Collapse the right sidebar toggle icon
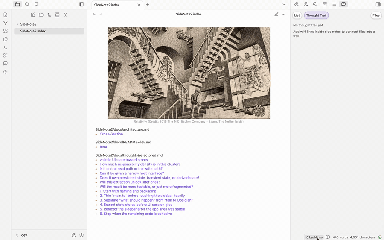 click(x=378, y=4)
